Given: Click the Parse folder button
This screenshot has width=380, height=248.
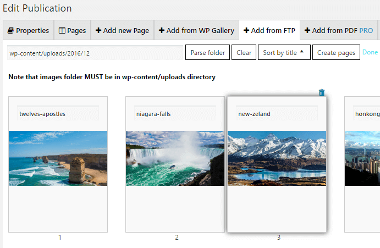Looking at the screenshot, I should [208, 52].
